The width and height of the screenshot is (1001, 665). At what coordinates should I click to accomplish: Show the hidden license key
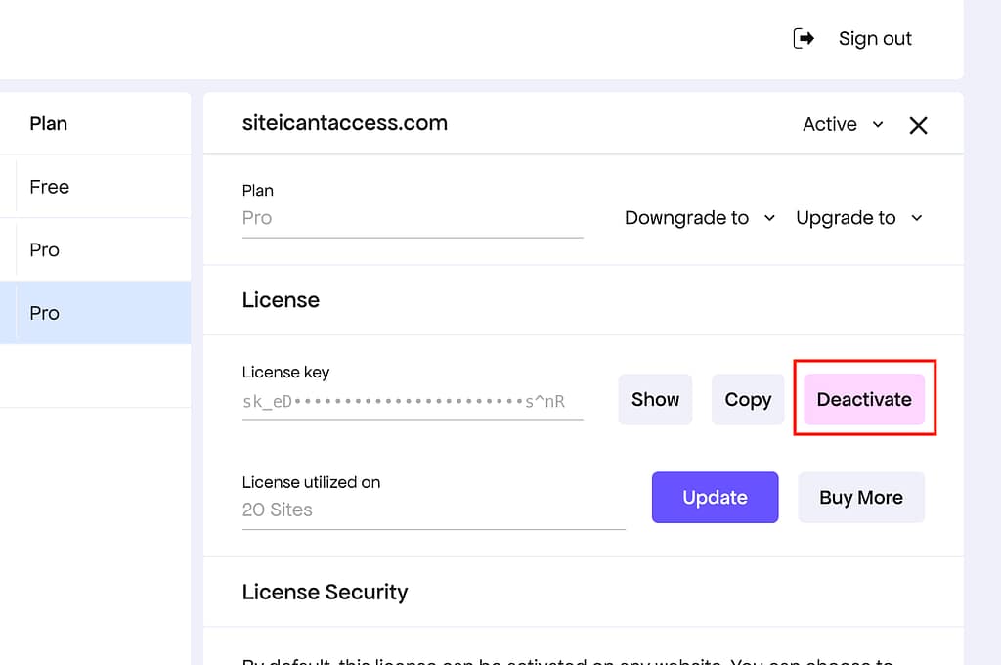655,399
